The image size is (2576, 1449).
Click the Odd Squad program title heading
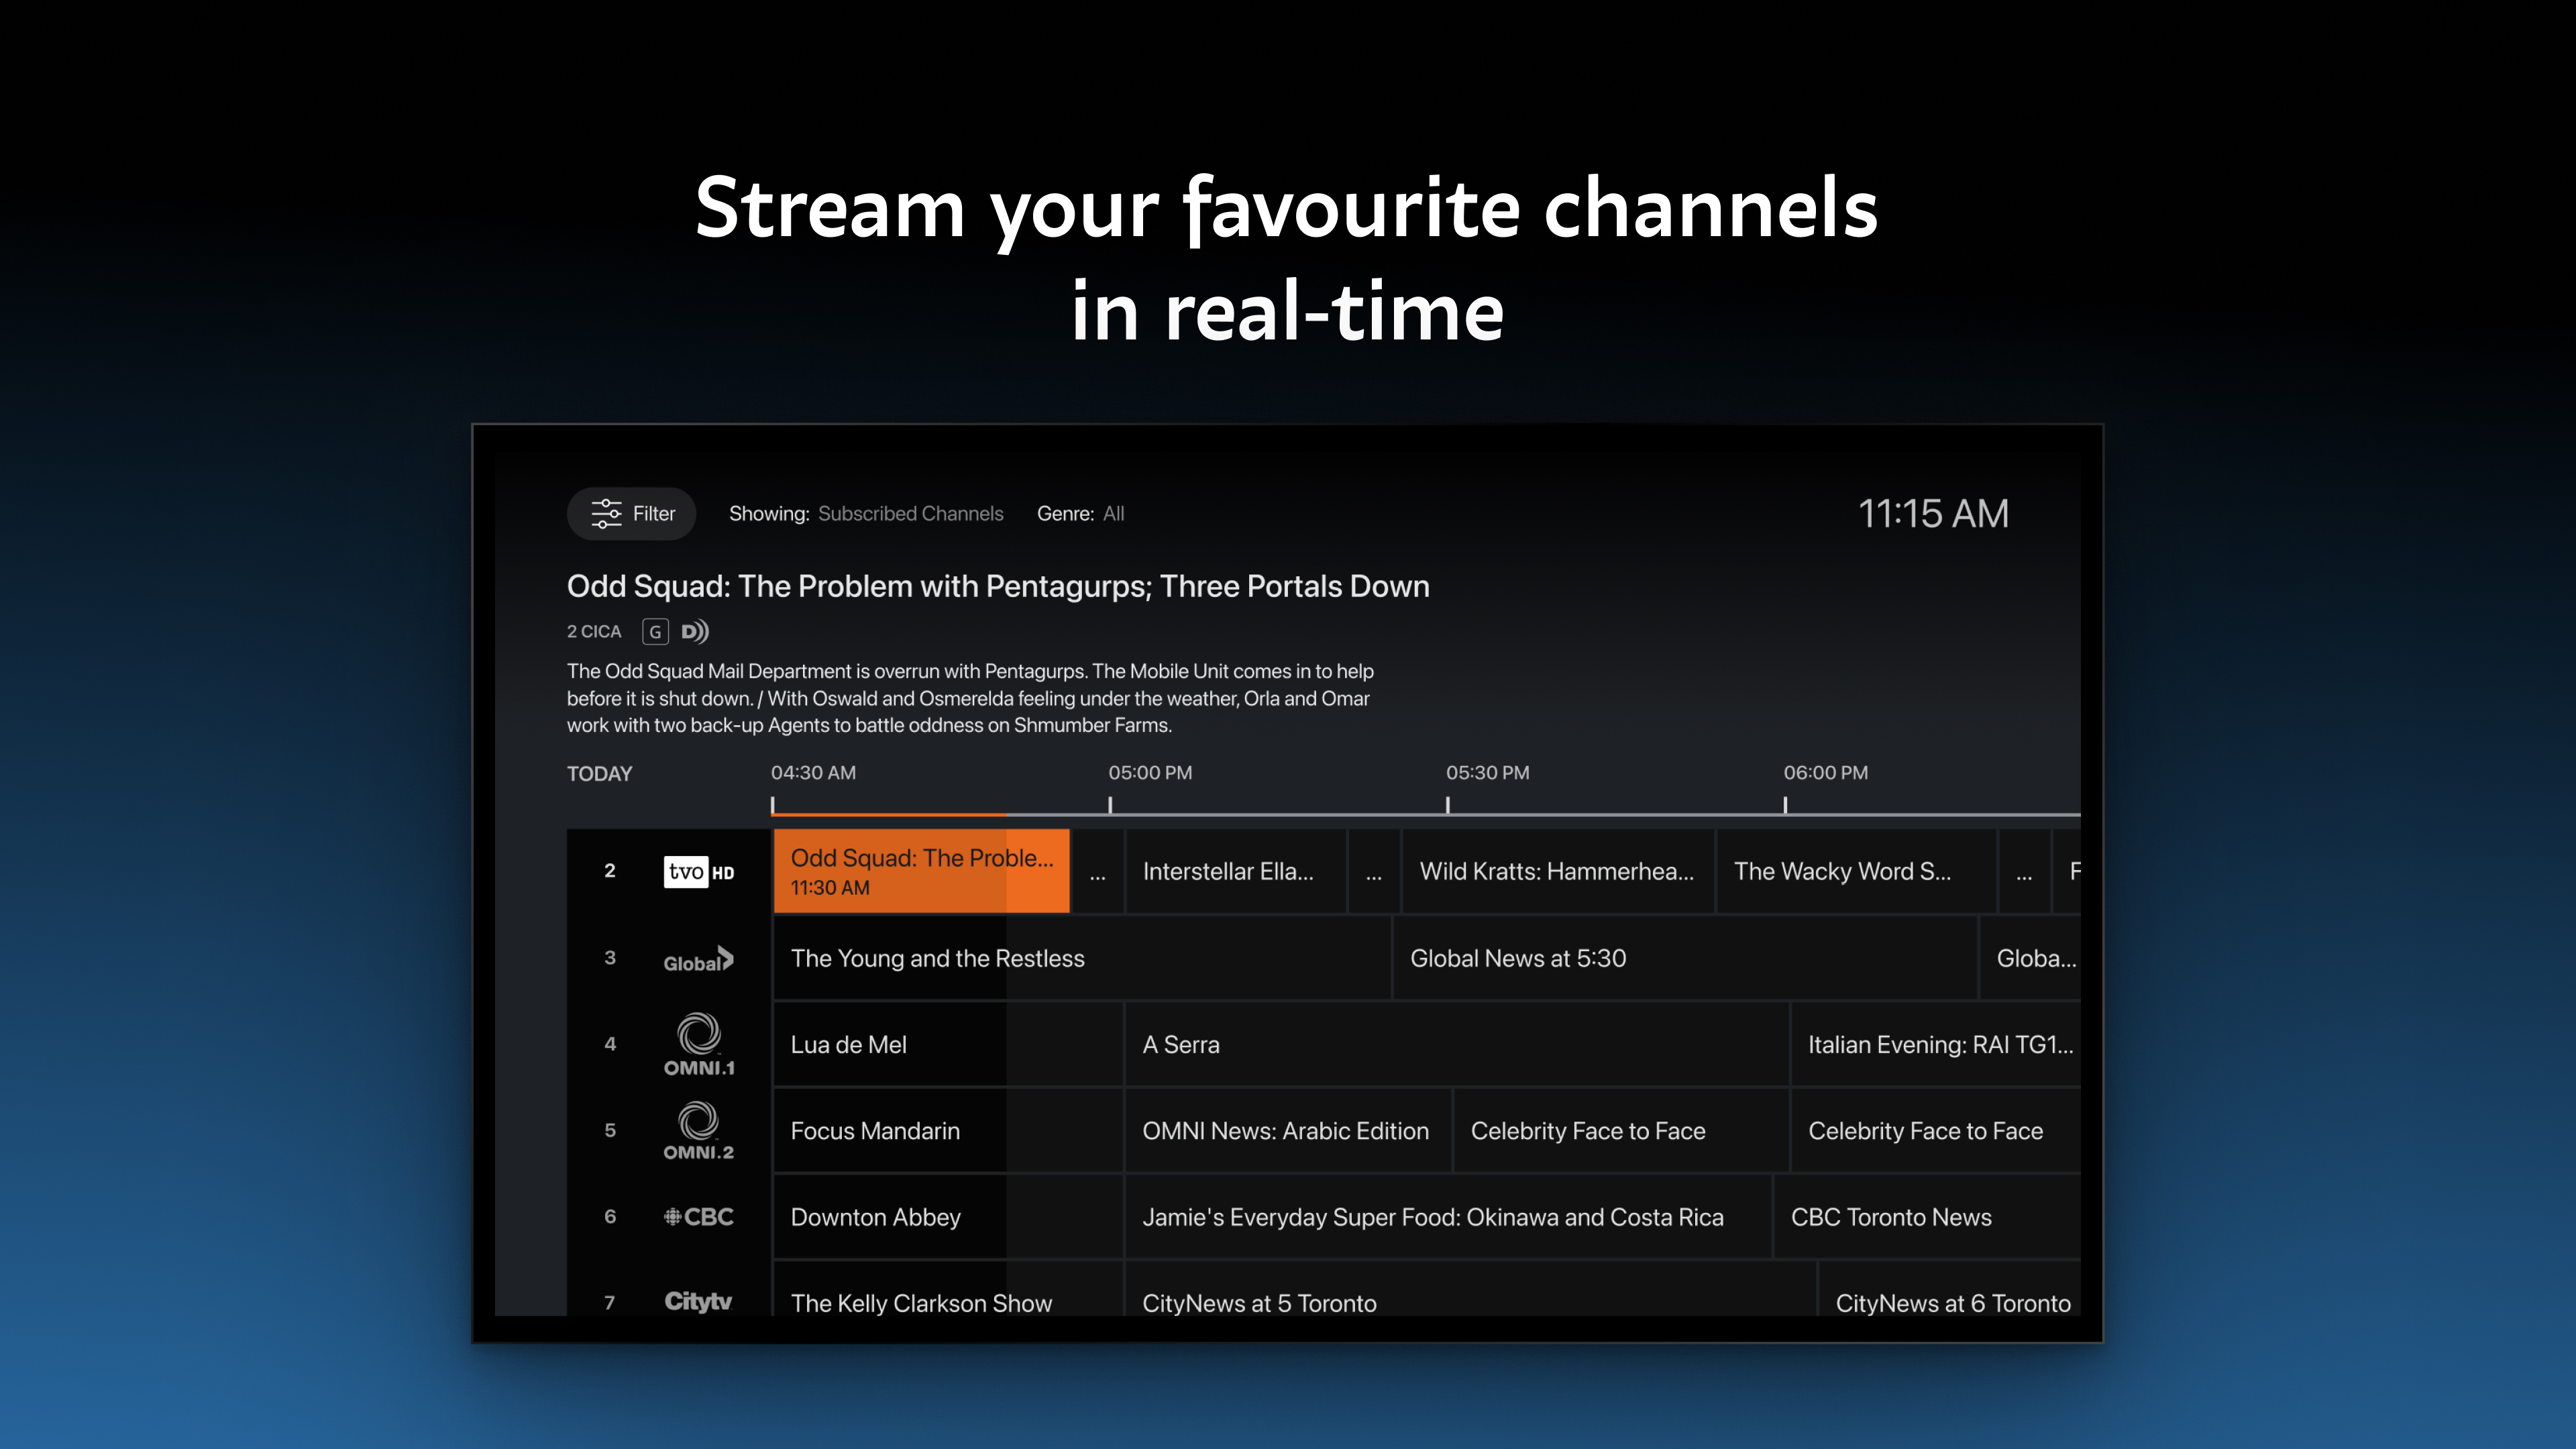click(x=998, y=586)
